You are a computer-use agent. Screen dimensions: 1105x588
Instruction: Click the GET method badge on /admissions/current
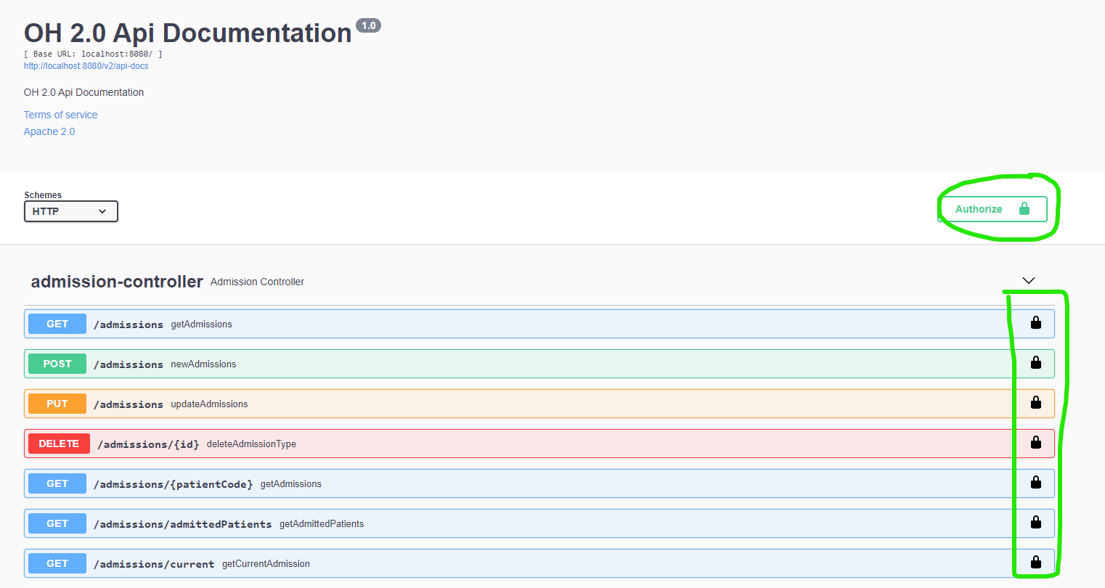(x=57, y=563)
